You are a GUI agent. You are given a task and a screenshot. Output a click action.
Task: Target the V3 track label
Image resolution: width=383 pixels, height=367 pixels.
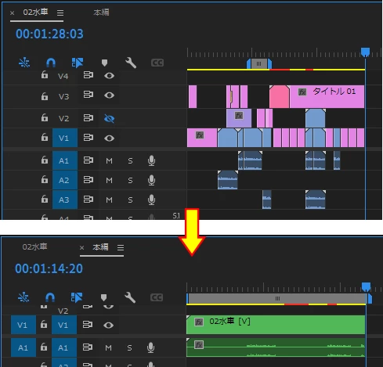(63, 96)
